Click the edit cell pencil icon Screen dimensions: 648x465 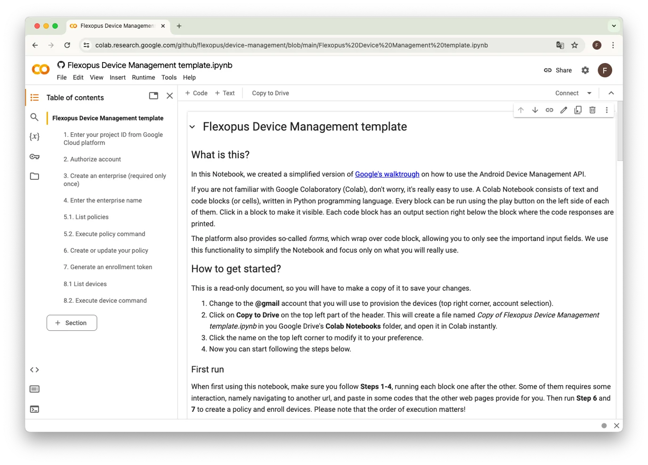[x=563, y=110]
